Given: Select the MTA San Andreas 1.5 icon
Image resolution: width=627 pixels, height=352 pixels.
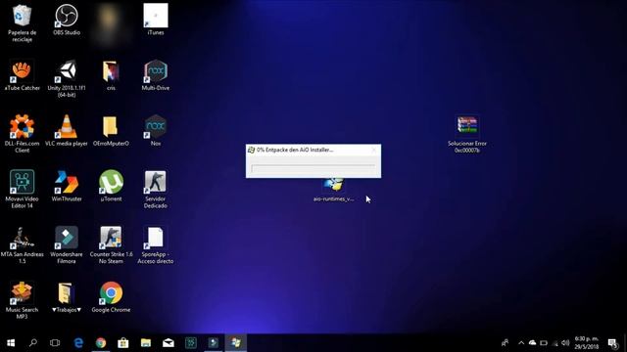Looking at the screenshot, I should click(x=22, y=244).
